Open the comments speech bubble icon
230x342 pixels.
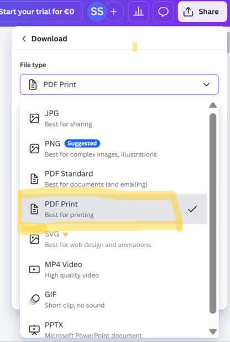(x=163, y=12)
